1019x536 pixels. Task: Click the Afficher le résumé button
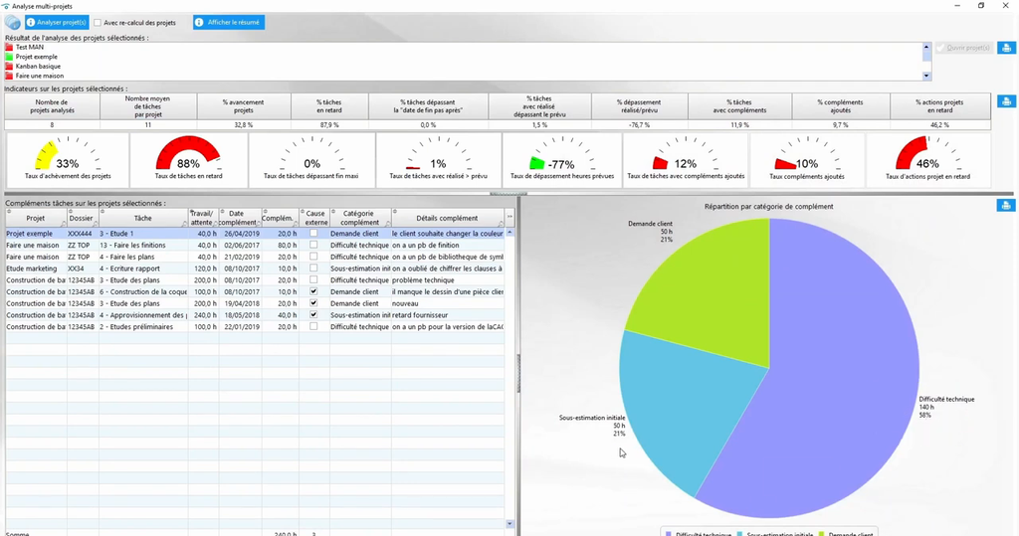coord(229,23)
